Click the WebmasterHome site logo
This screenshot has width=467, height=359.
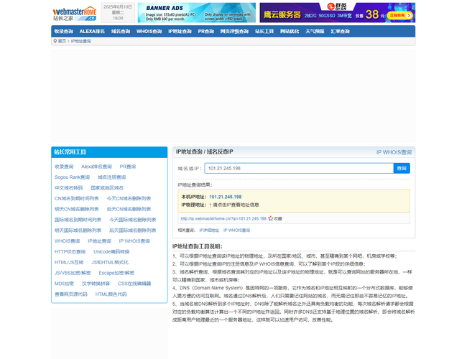pyautogui.click(x=75, y=12)
